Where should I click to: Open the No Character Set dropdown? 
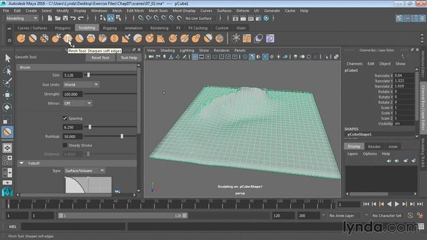click(387, 215)
